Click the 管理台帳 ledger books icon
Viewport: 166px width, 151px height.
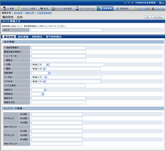[x=100, y=9]
